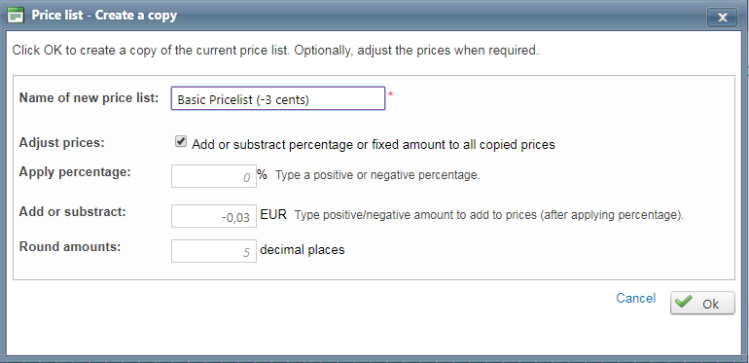Click the EUR currency label
The width and height of the screenshot is (749, 363).
(273, 215)
